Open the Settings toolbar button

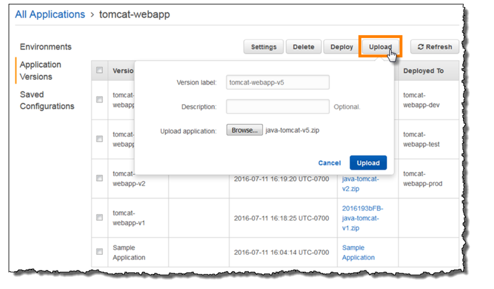pos(264,47)
